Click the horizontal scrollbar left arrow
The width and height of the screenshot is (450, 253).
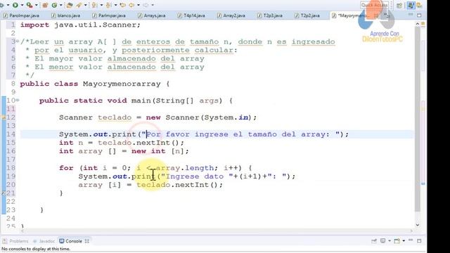tap(22, 231)
